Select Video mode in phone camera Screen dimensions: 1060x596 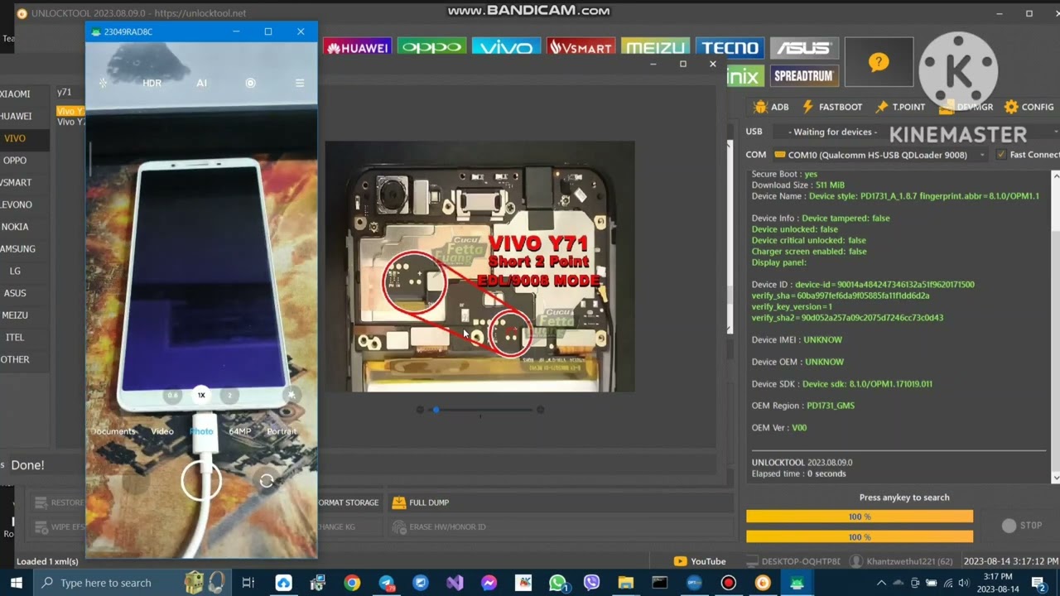pyautogui.click(x=162, y=431)
